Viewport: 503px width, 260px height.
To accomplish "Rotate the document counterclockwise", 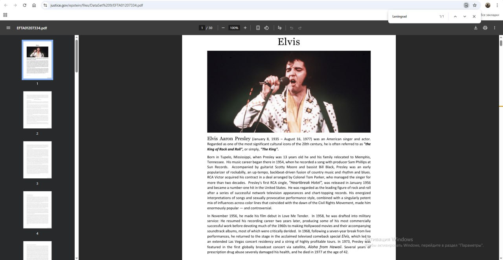I will 266,28.
